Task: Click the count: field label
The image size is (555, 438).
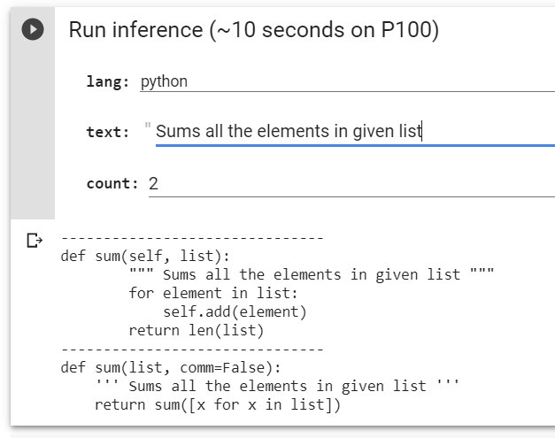Action: (112, 184)
